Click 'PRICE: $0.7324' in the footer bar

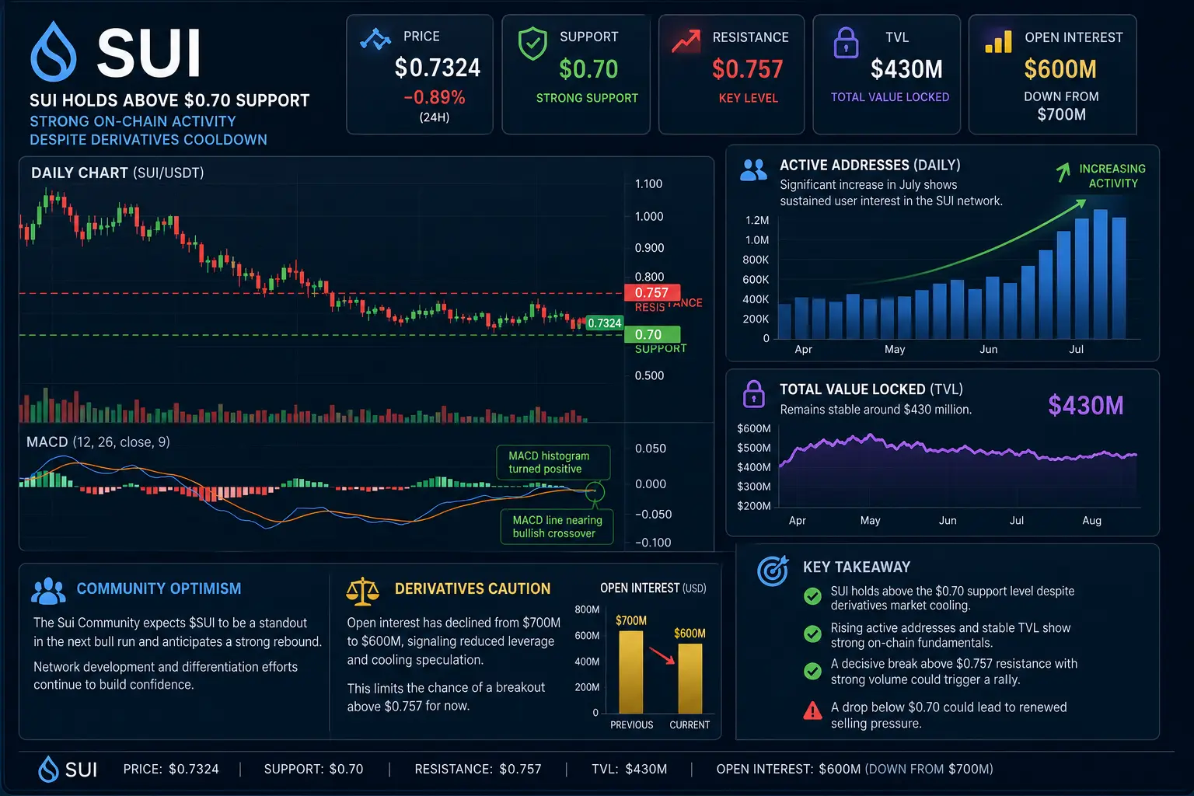click(x=171, y=769)
